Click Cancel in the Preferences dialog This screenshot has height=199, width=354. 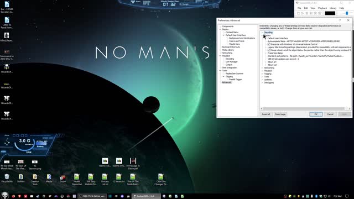[330, 114]
